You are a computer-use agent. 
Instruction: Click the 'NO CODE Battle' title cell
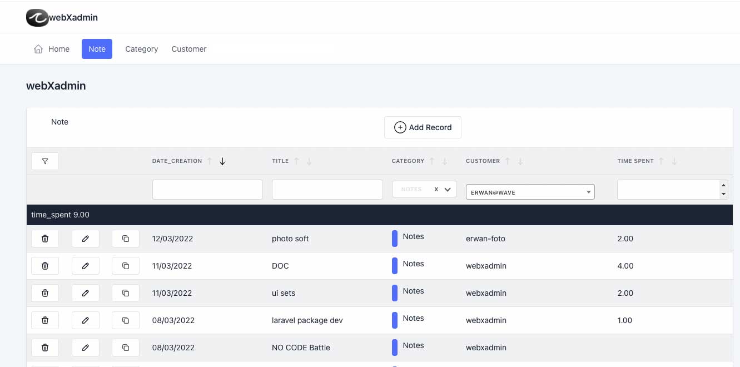pos(301,348)
